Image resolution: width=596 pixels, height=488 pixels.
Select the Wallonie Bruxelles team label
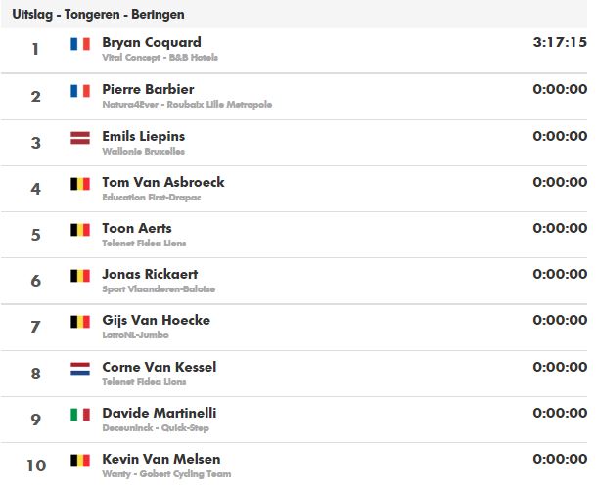pyautogui.click(x=143, y=152)
